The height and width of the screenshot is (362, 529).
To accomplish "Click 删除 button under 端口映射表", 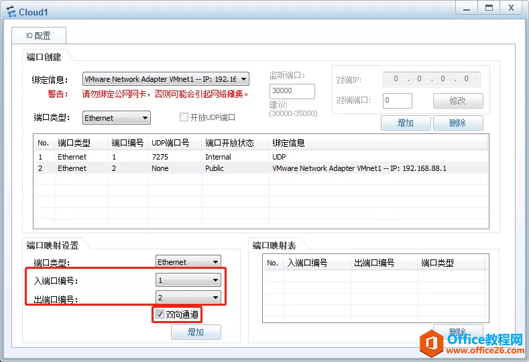I will [x=458, y=331].
